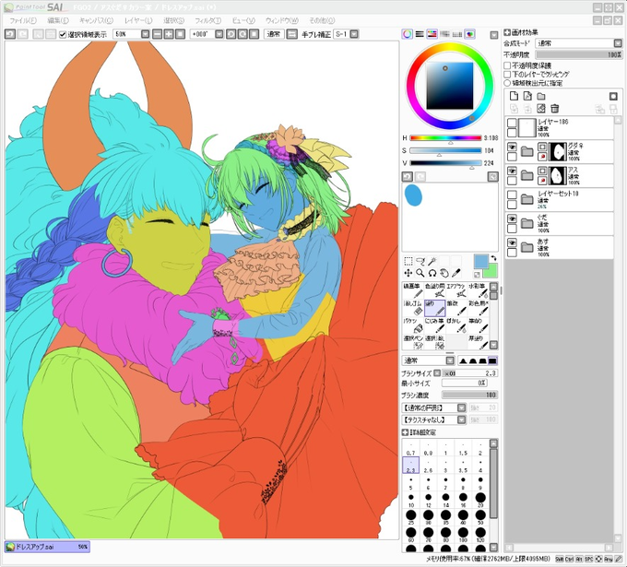Click undo in the top toolbar

10,34
